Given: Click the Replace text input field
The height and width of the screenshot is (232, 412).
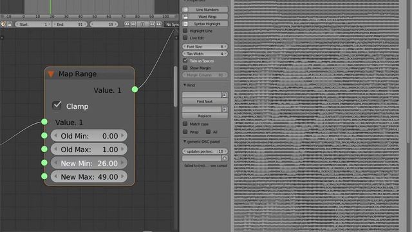Looking at the screenshot, I should (201, 109).
